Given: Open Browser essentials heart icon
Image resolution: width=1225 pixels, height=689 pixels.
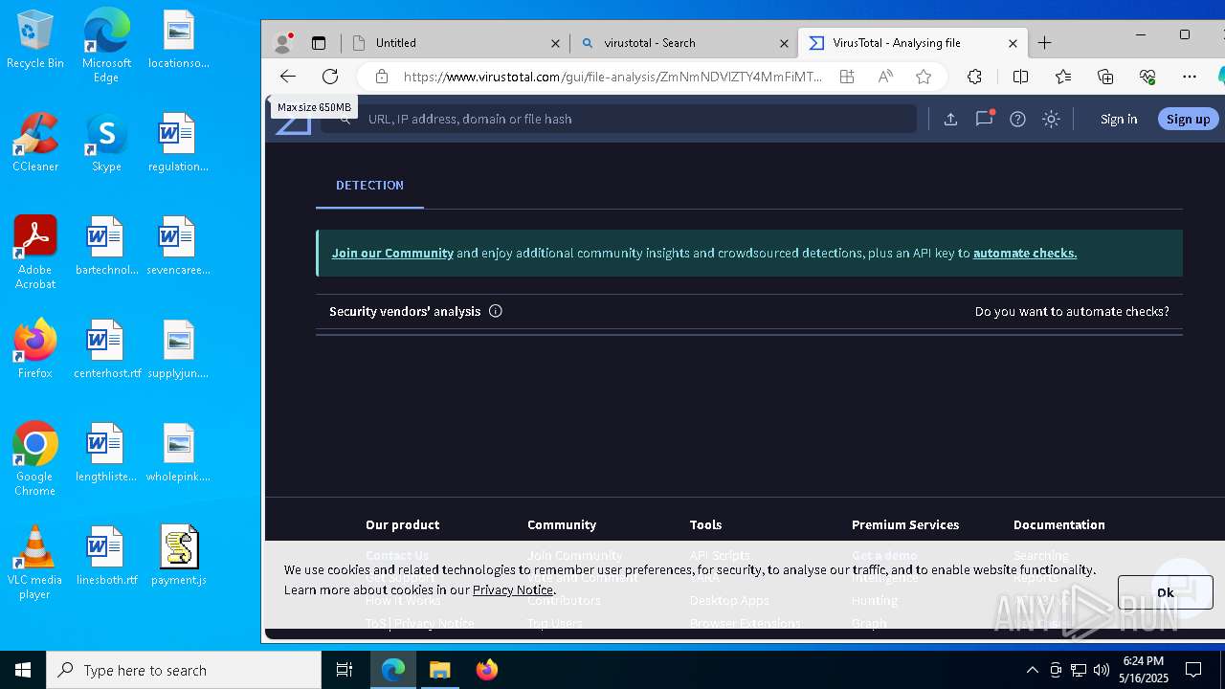Looking at the screenshot, I should [x=1147, y=77].
